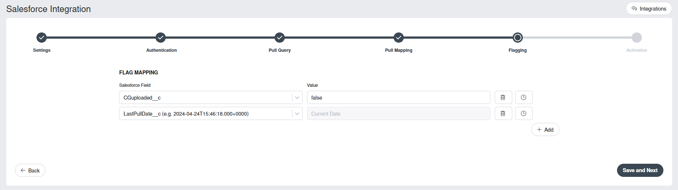
Task: Go Back to previous step
Action: click(x=30, y=170)
